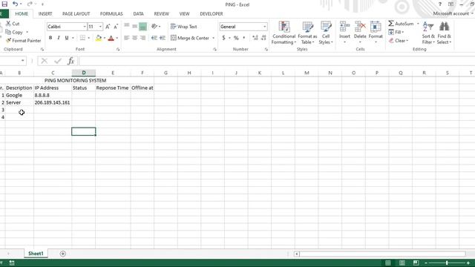The image size is (475, 267).
Task: Open the Format cells menu
Action: (x=376, y=33)
